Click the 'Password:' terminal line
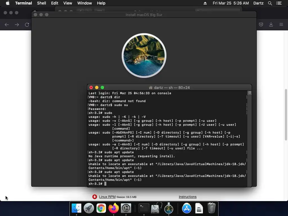 click(x=97, y=109)
